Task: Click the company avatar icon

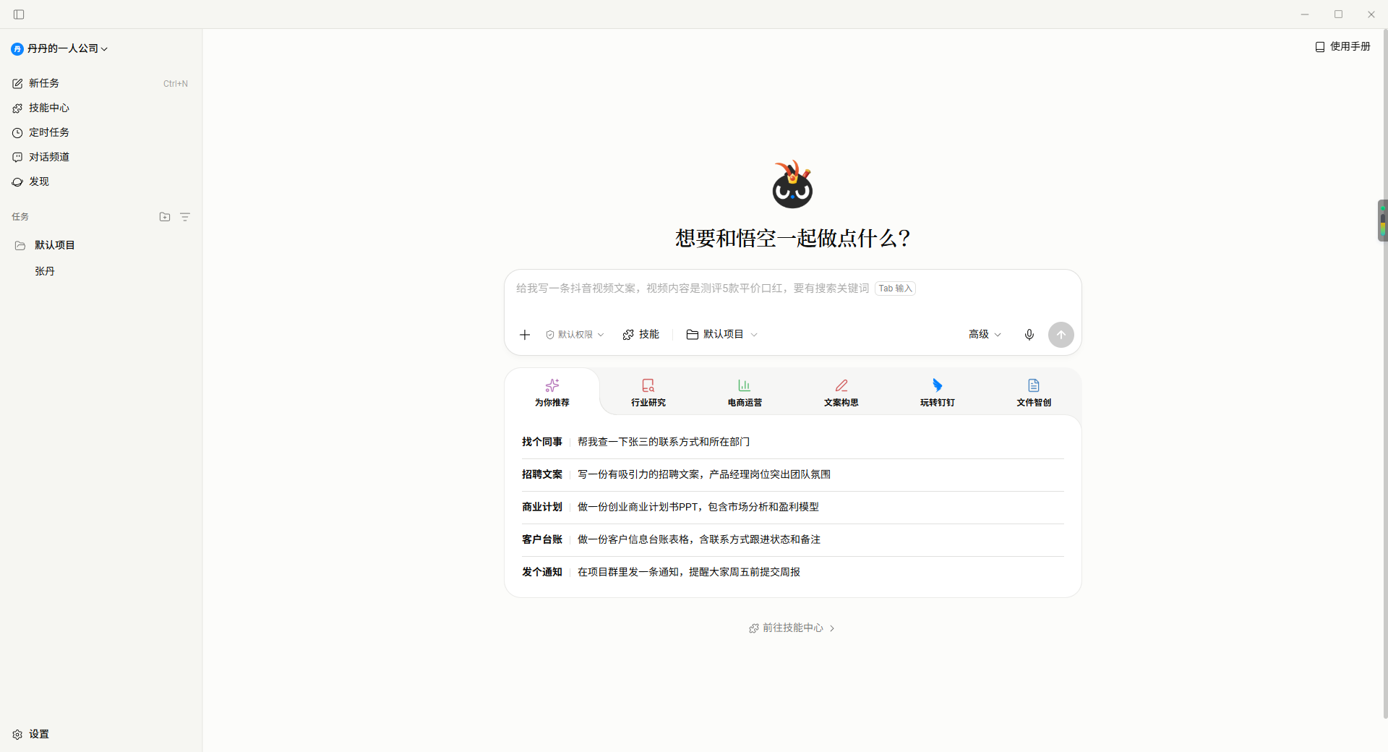Action: (x=17, y=49)
